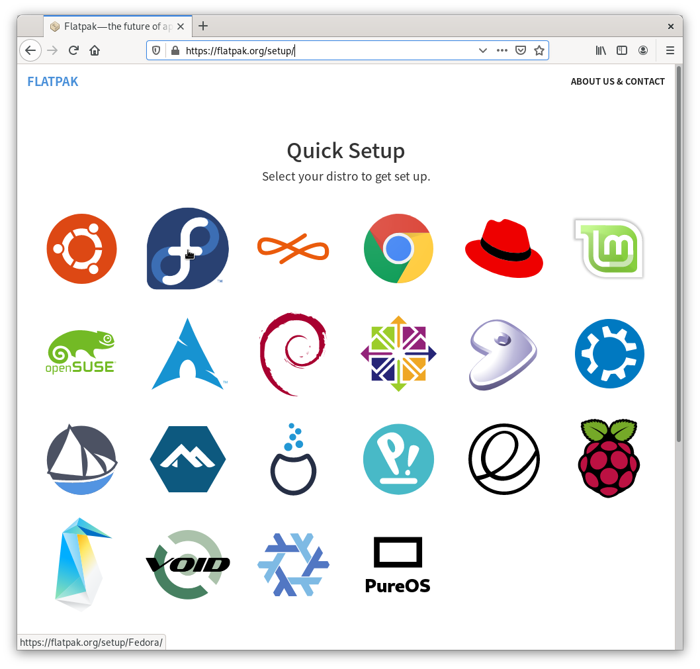Screen dimensions: 700x669
Task: Choose the Fedora logo
Action: coord(187,248)
